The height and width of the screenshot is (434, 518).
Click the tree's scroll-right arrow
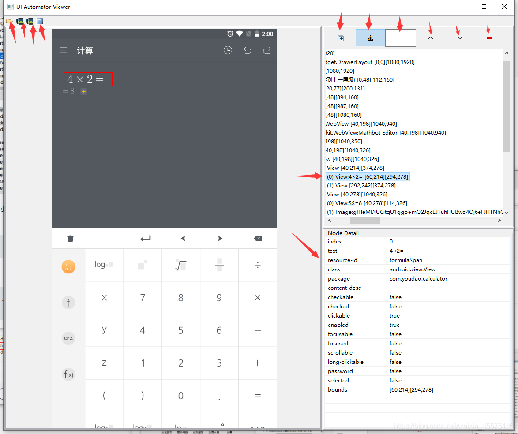pyautogui.click(x=499, y=220)
